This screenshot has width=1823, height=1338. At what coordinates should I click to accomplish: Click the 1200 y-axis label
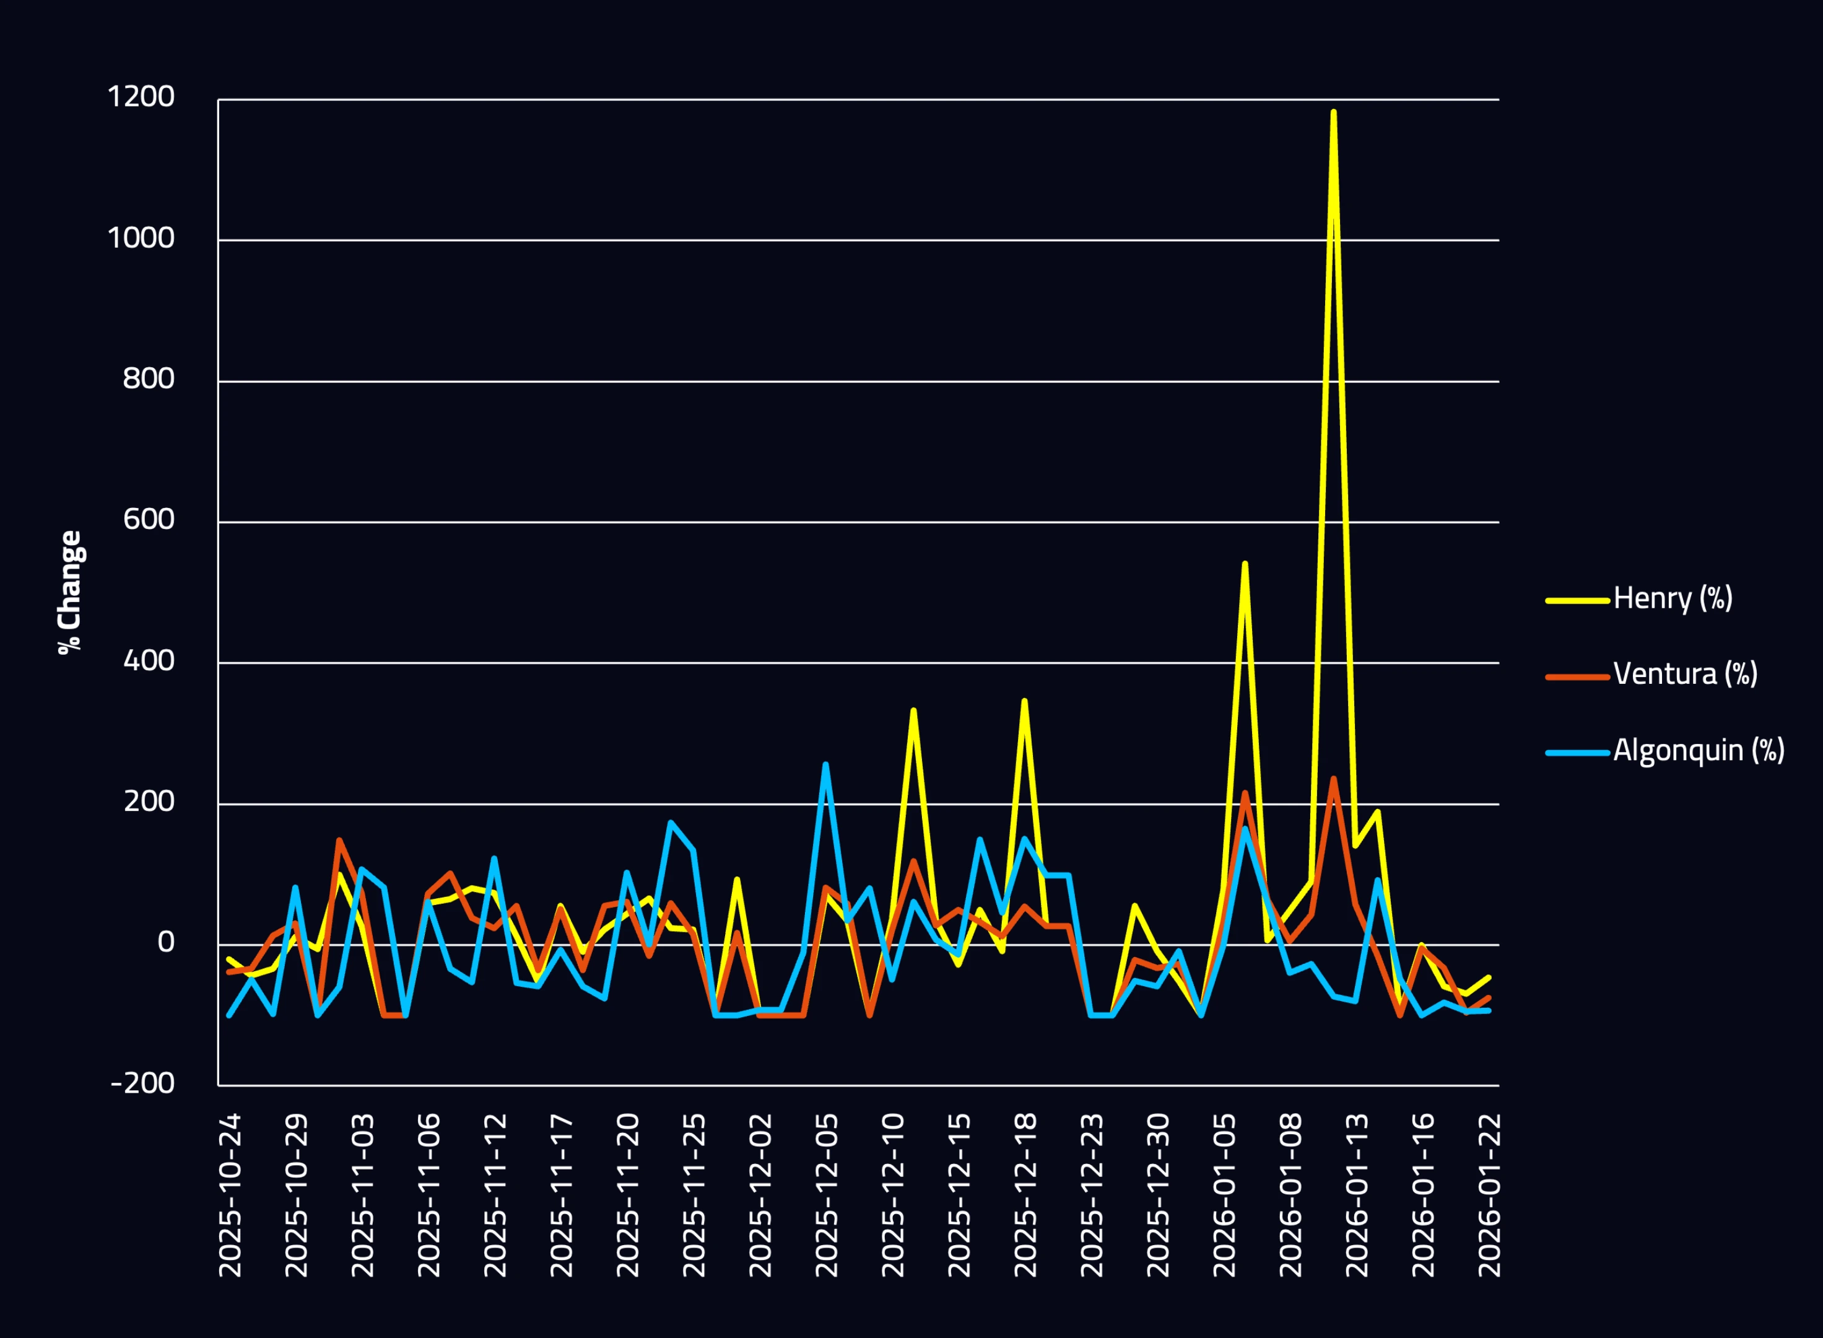pos(141,97)
